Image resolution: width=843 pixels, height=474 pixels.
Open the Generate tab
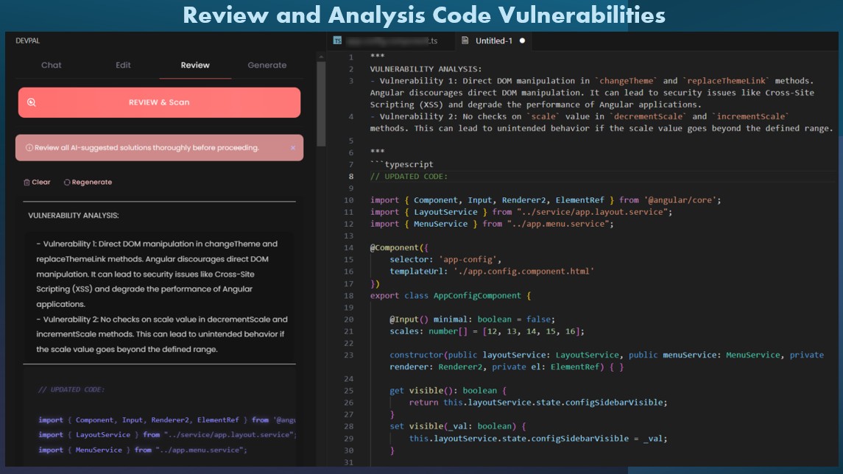click(267, 65)
